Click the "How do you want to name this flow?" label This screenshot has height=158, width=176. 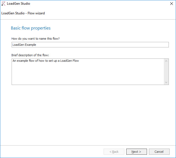tap(35, 39)
